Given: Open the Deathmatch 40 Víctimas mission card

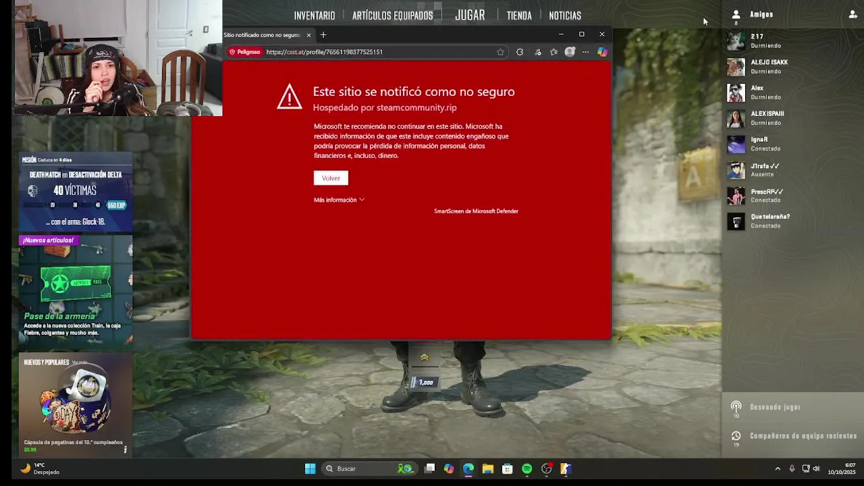Looking at the screenshot, I should [x=76, y=193].
